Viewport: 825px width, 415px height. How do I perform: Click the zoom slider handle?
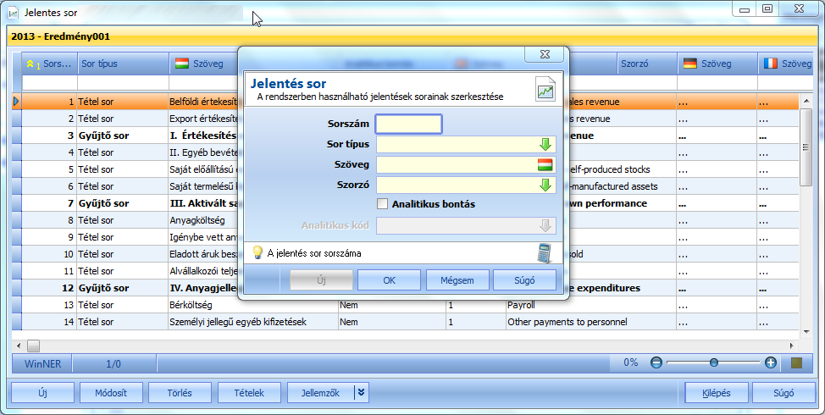pos(713,362)
